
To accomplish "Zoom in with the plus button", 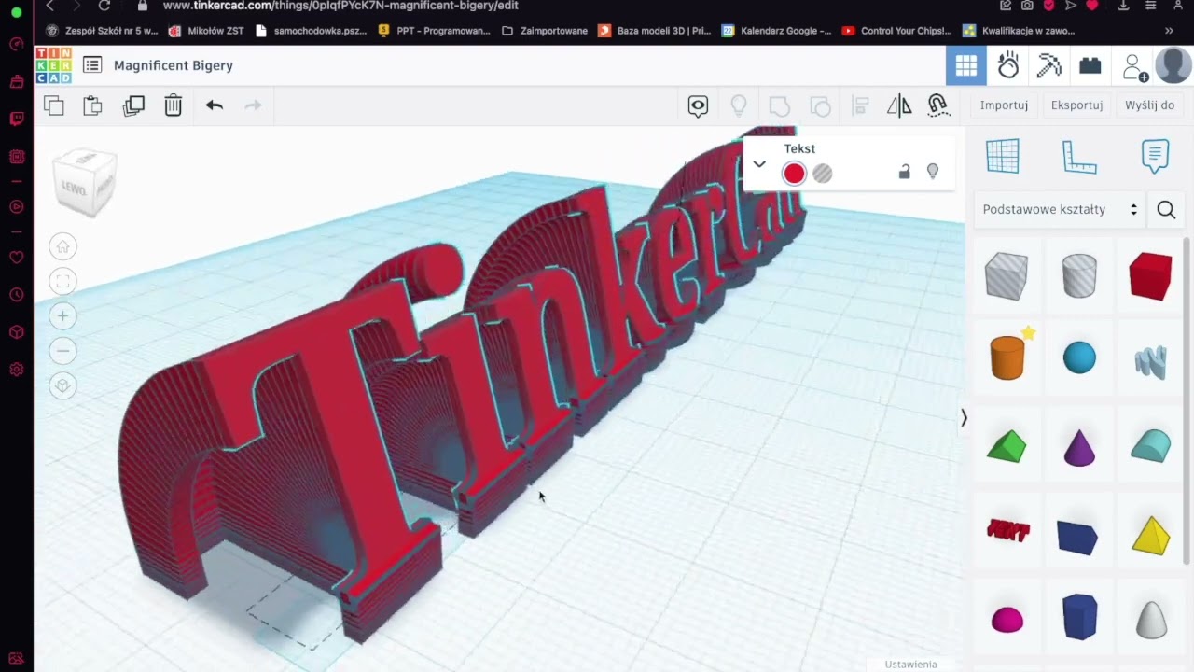I will pyautogui.click(x=62, y=316).
